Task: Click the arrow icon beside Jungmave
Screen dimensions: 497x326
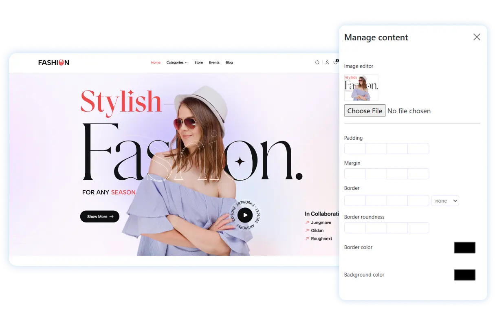Action: [307, 222]
